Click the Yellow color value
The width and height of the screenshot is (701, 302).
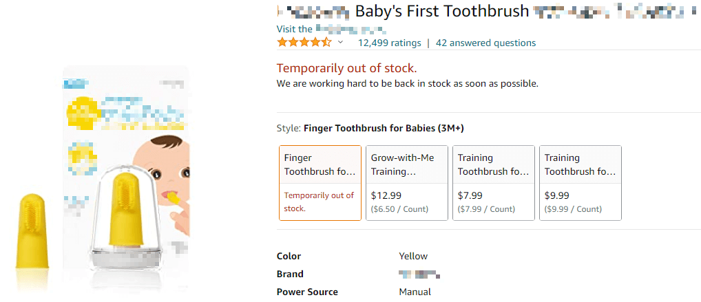413,256
